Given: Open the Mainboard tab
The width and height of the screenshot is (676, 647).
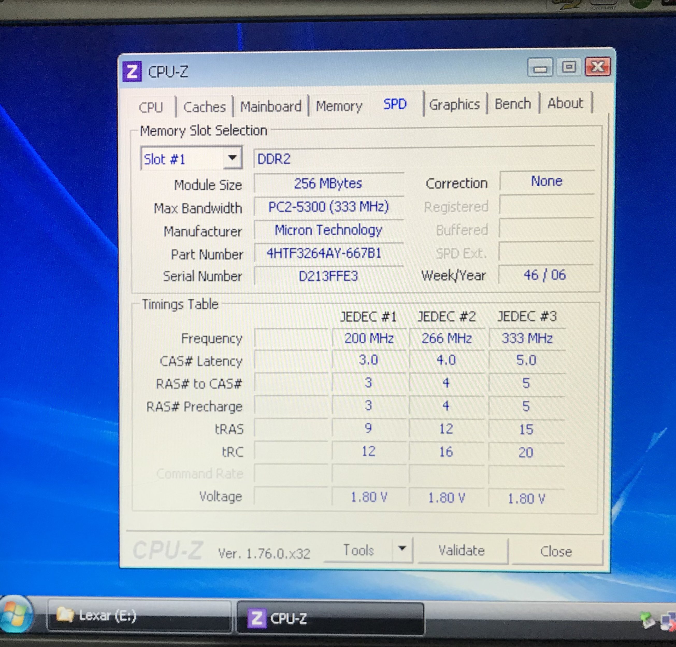Looking at the screenshot, I should 270,107.
